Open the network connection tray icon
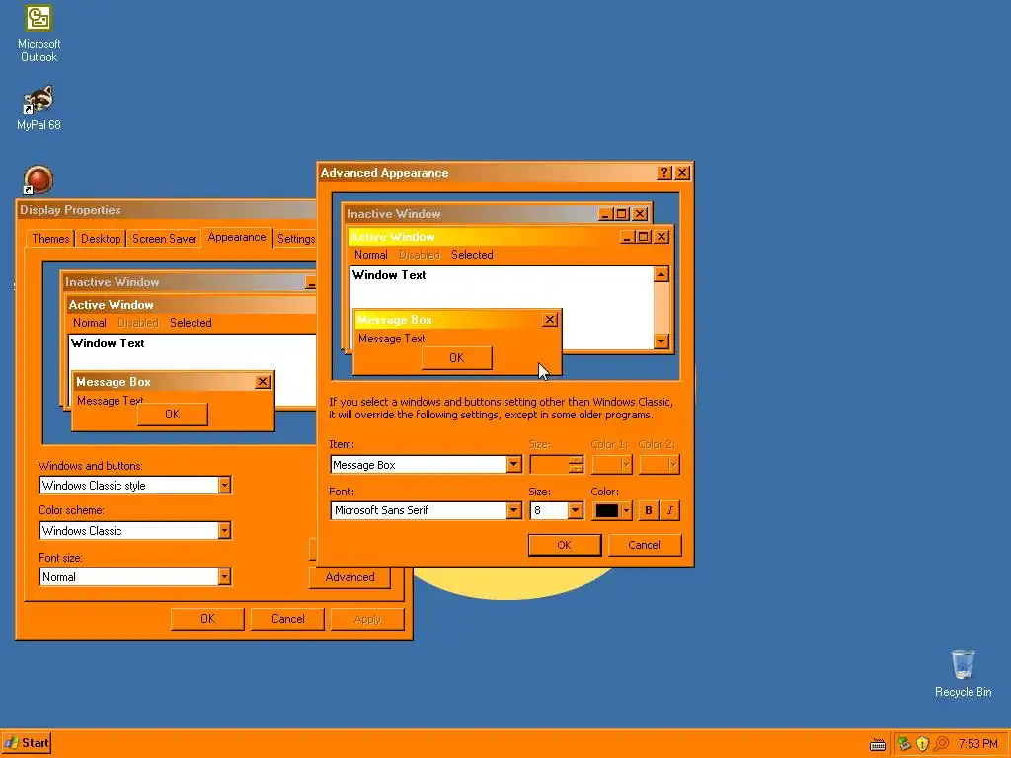1011x758 pixels. (x=904, y=744)
